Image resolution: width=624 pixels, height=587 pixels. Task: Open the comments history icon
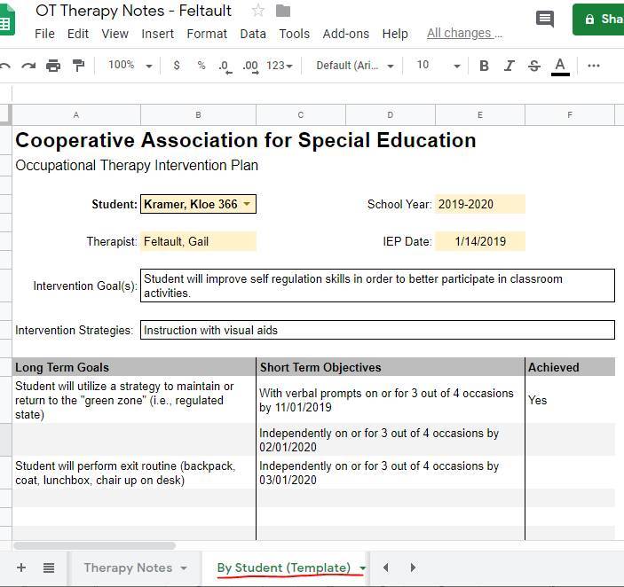(545, 19)
